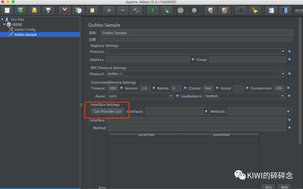Click help icon beside Registry Address
303x189 pixels.
193,60
